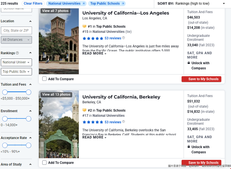Remove the National Universities filter chip

[x=84, y=3]
